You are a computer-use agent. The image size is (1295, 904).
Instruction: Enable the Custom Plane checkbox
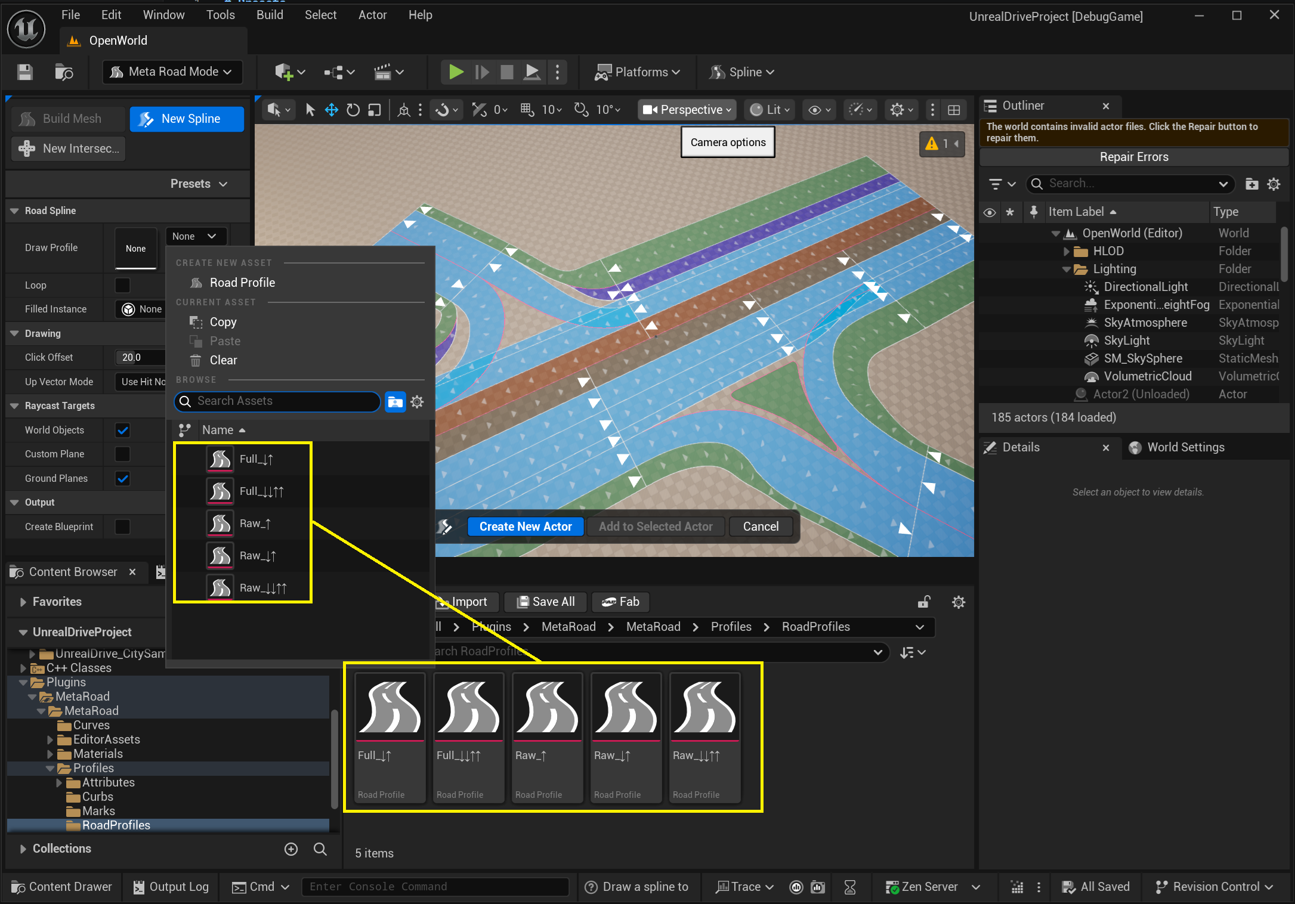(x=122, y=454)
